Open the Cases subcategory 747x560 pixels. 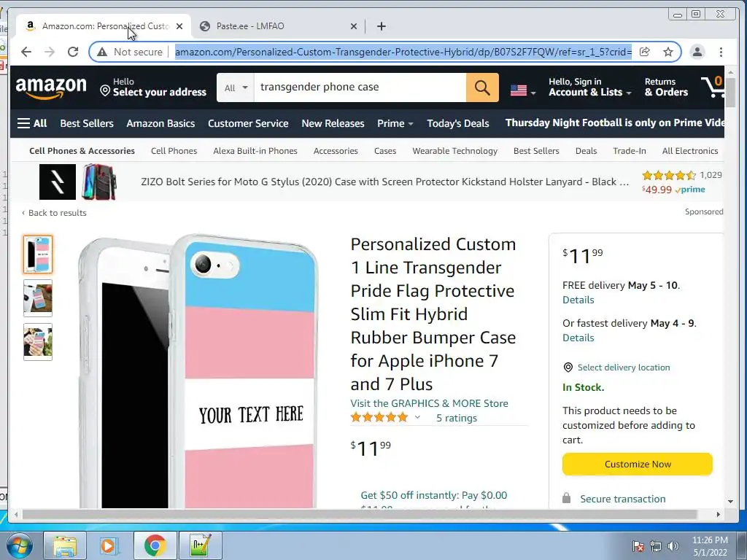pyautogui.click(x=385, y=151)
